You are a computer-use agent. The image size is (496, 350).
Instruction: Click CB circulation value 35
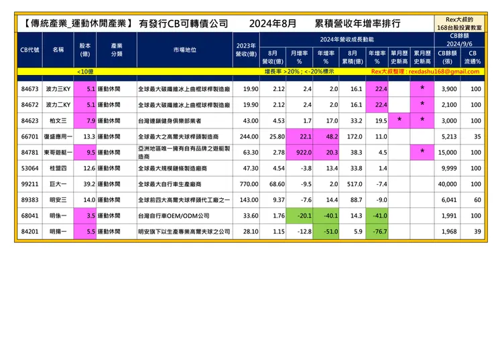(477, 137)
